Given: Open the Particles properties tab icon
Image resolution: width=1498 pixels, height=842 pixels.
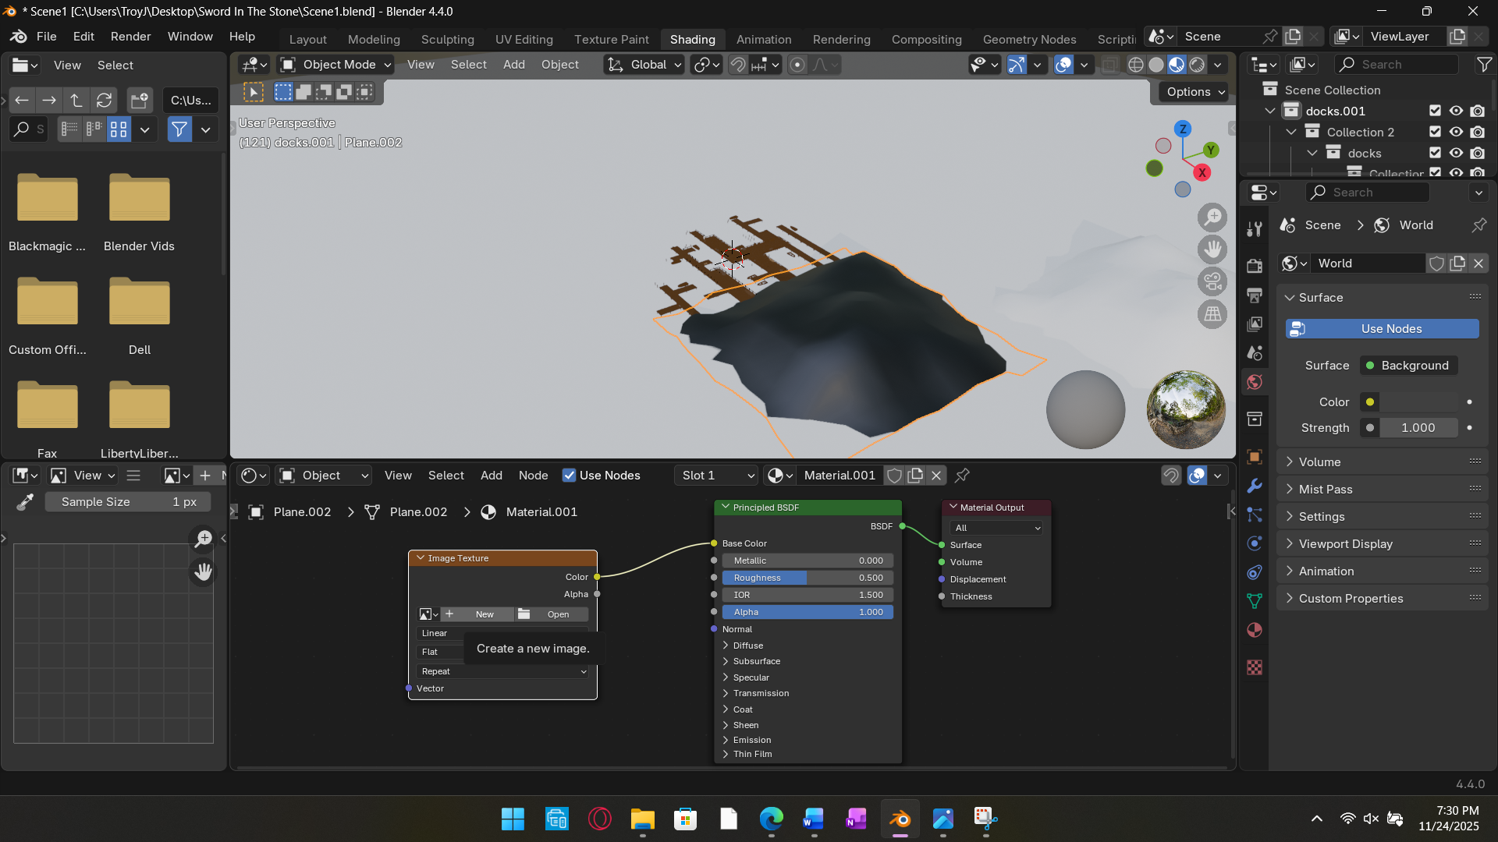Looking at the screenshot, I should pyautogui.click(x=1255, y=515).
